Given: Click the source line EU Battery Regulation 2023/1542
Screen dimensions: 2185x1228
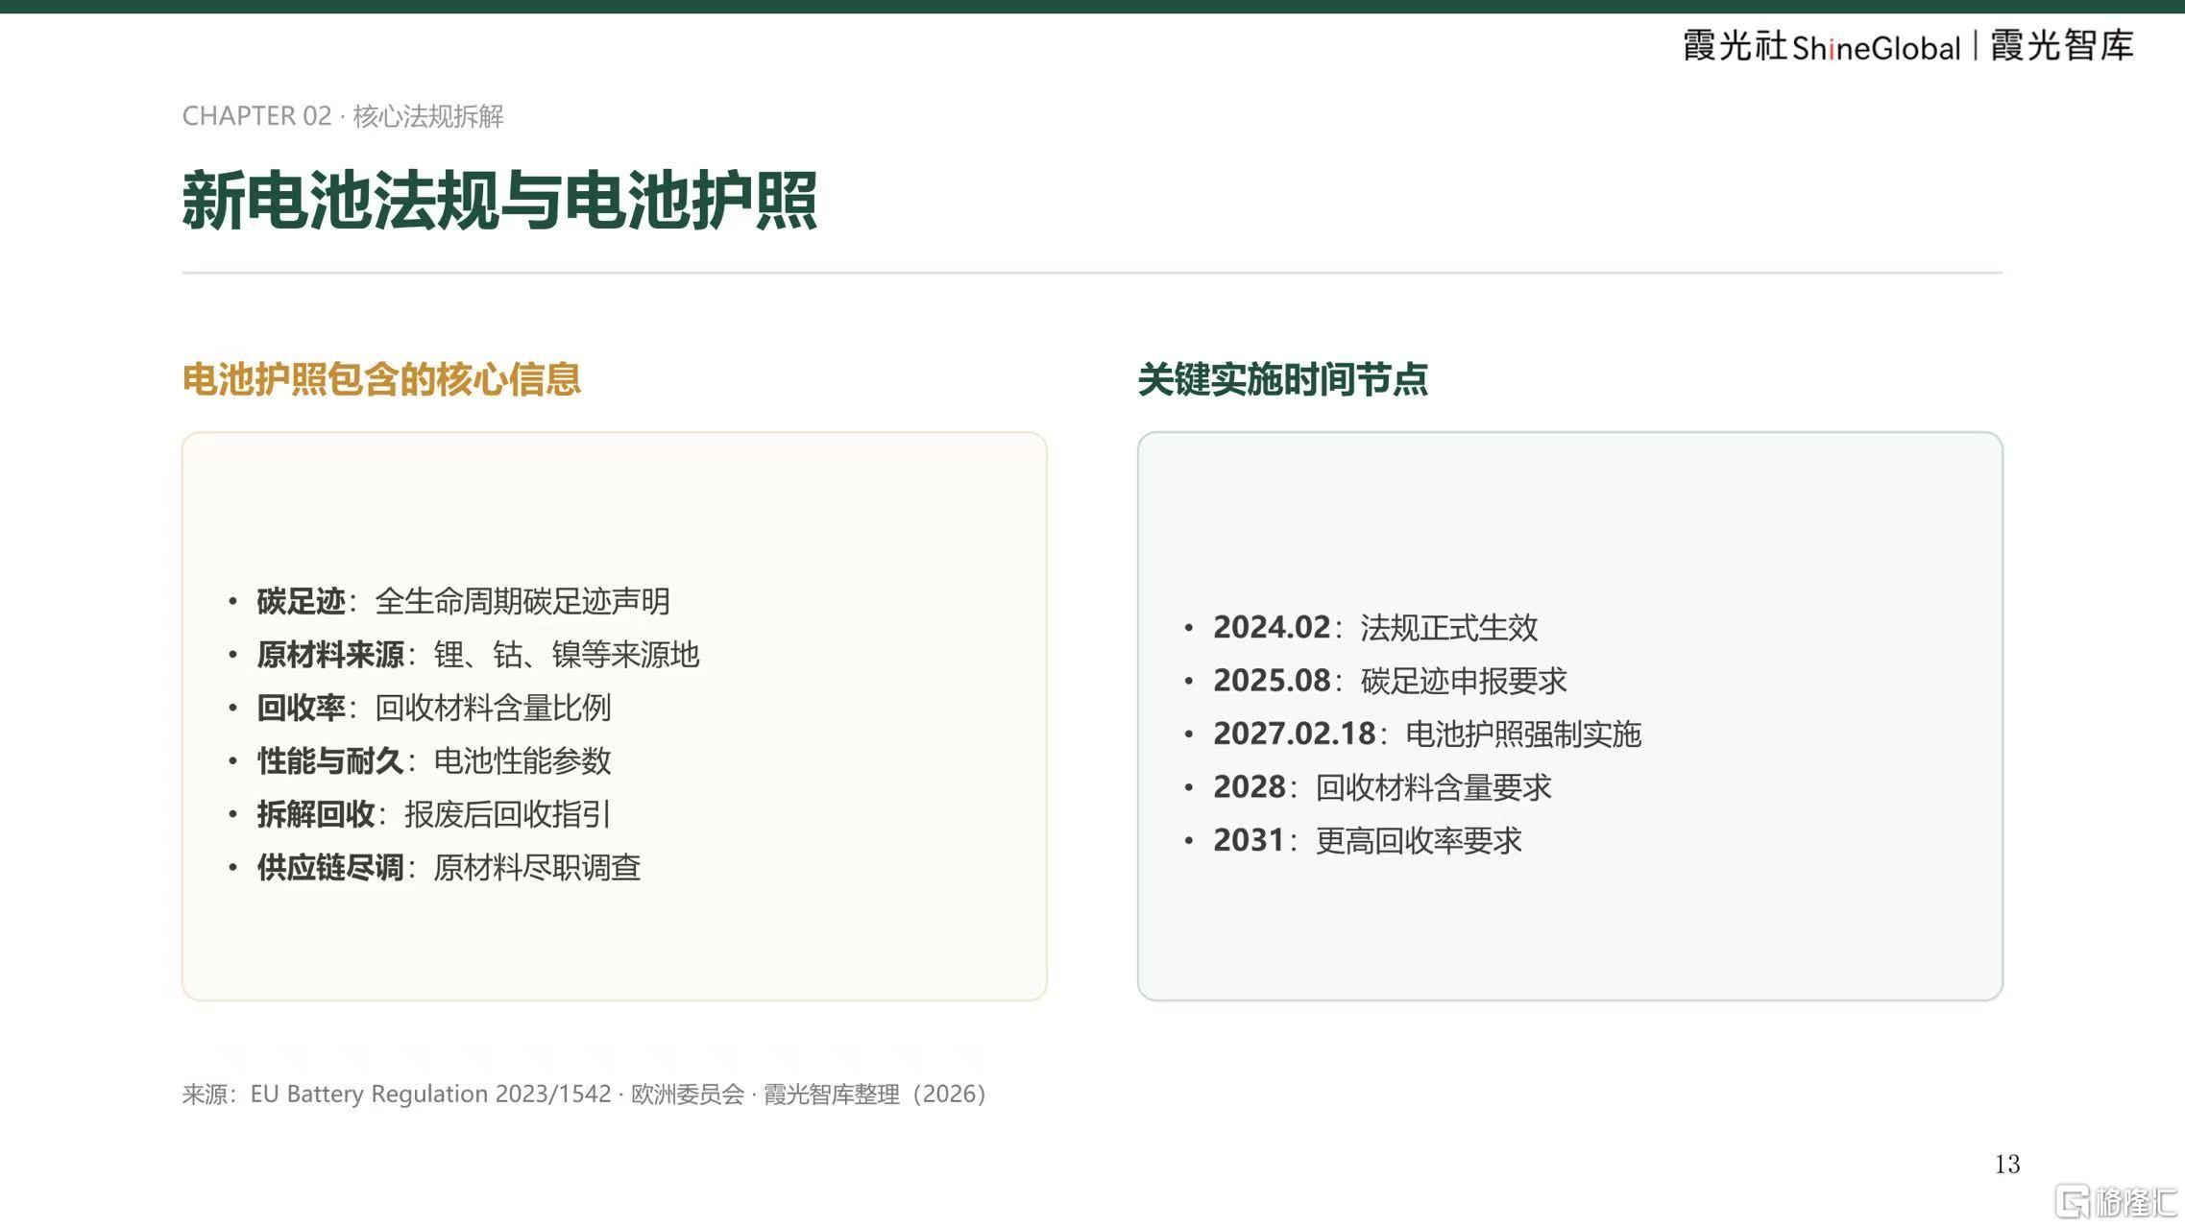Looking at the screenshot, I should point(584,1094).
